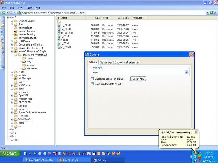The width and height of the screenshot is (218, 163).
Task: Click the Start button
Action: pyautogui.click(x=11, y=153)
